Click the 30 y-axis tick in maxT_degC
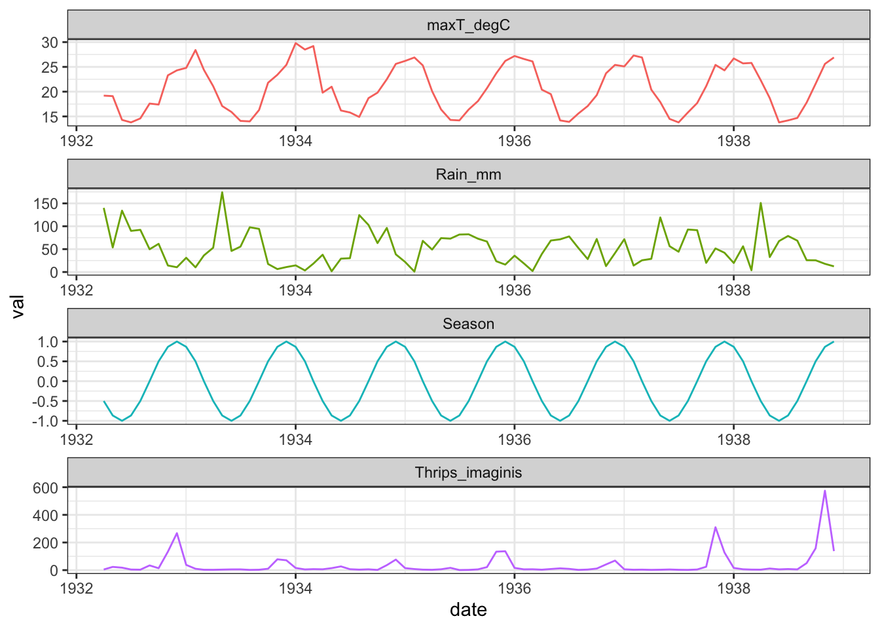The height and width of the screenshot is (629, 880). click(50, 43)
